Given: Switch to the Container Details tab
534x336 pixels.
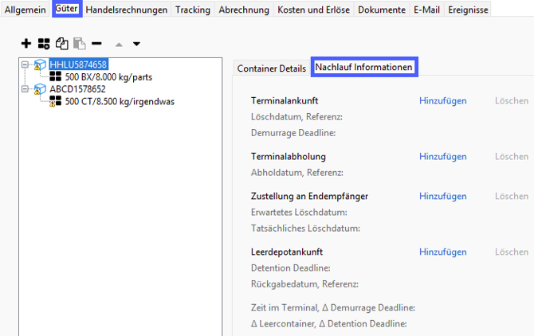Looking at the screenshot, I should click(271, 68).
